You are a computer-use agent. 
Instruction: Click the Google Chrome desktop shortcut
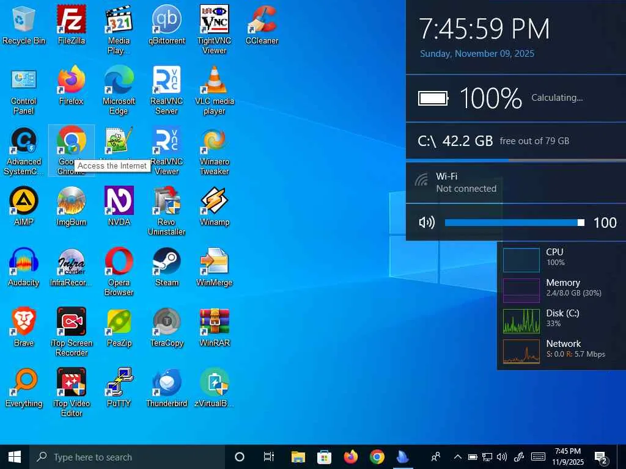click(72, 151)
